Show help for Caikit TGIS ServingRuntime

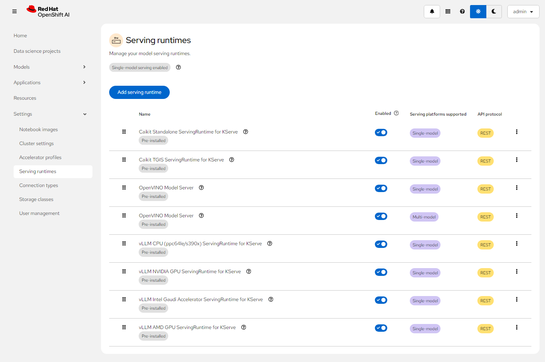tap(232, 159)
